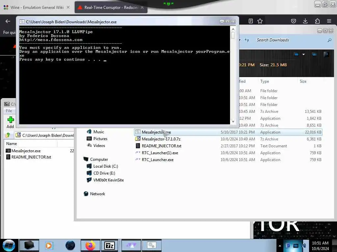This screenshot has height=252, width=337.
Task: Open CD Drive (E:) in navigation pane
Action: (101, 173)
